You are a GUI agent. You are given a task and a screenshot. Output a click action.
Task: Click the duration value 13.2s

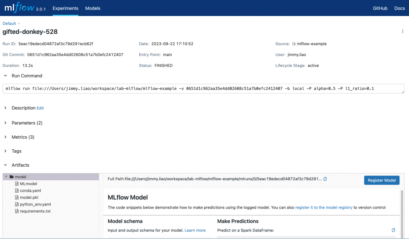click(x=28, y=66)
